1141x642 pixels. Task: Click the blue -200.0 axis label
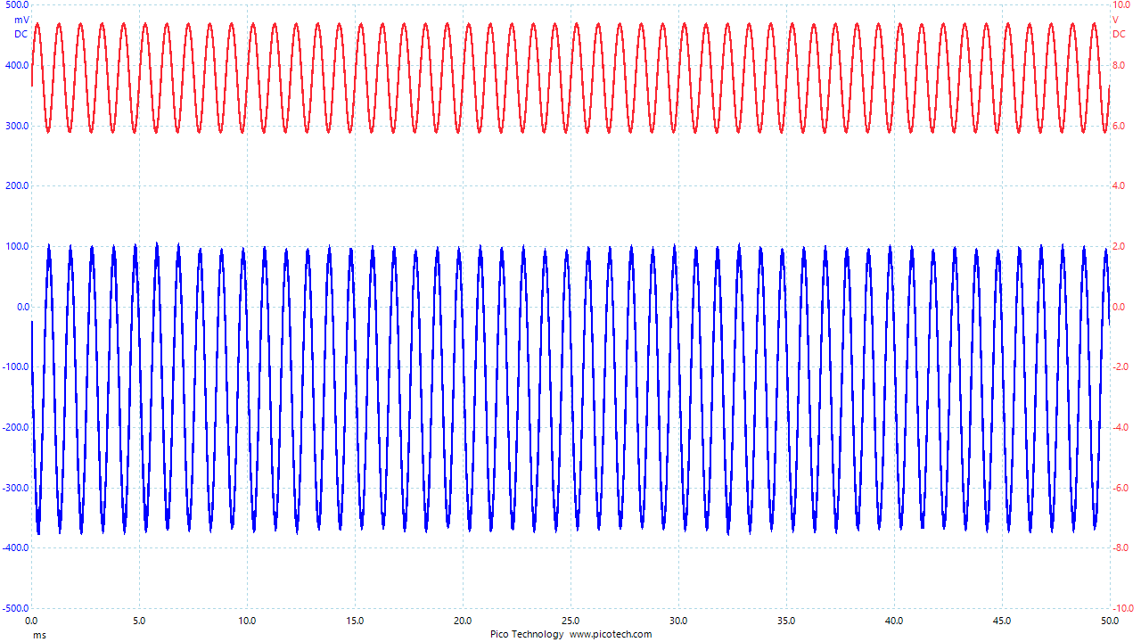click(15, 428)
